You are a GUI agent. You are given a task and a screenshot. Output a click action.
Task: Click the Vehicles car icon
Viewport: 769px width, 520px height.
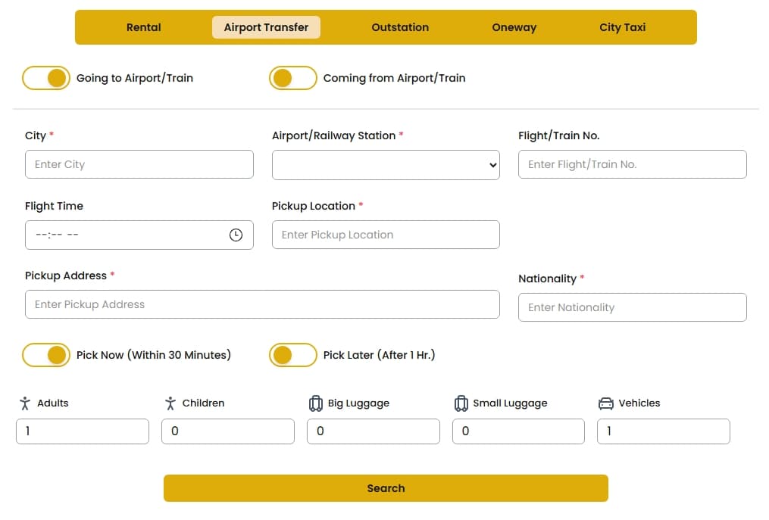point(607,403)
